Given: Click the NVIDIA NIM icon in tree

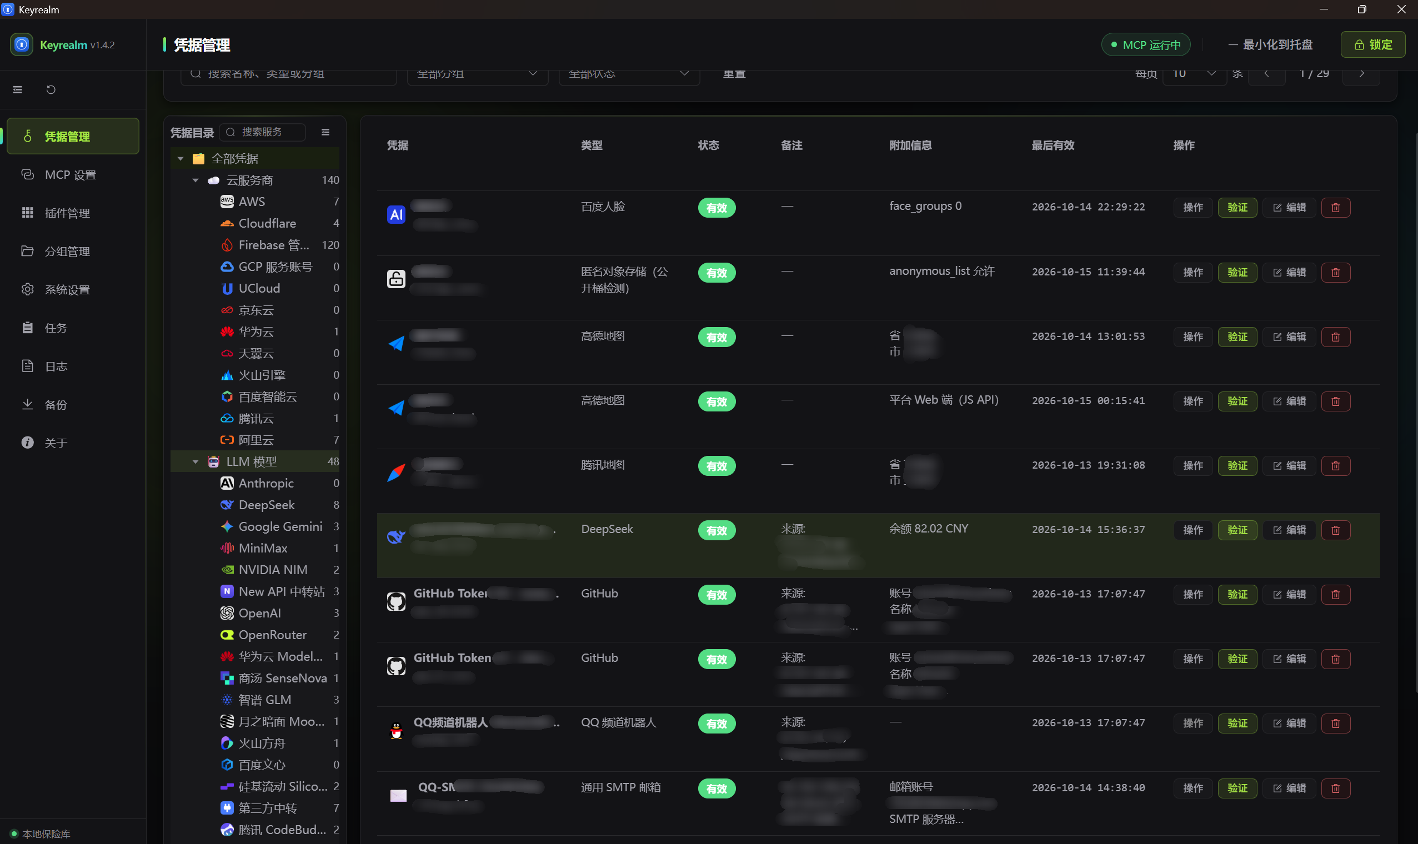Looking at the screenshot, I should click(x=227, y=569).
